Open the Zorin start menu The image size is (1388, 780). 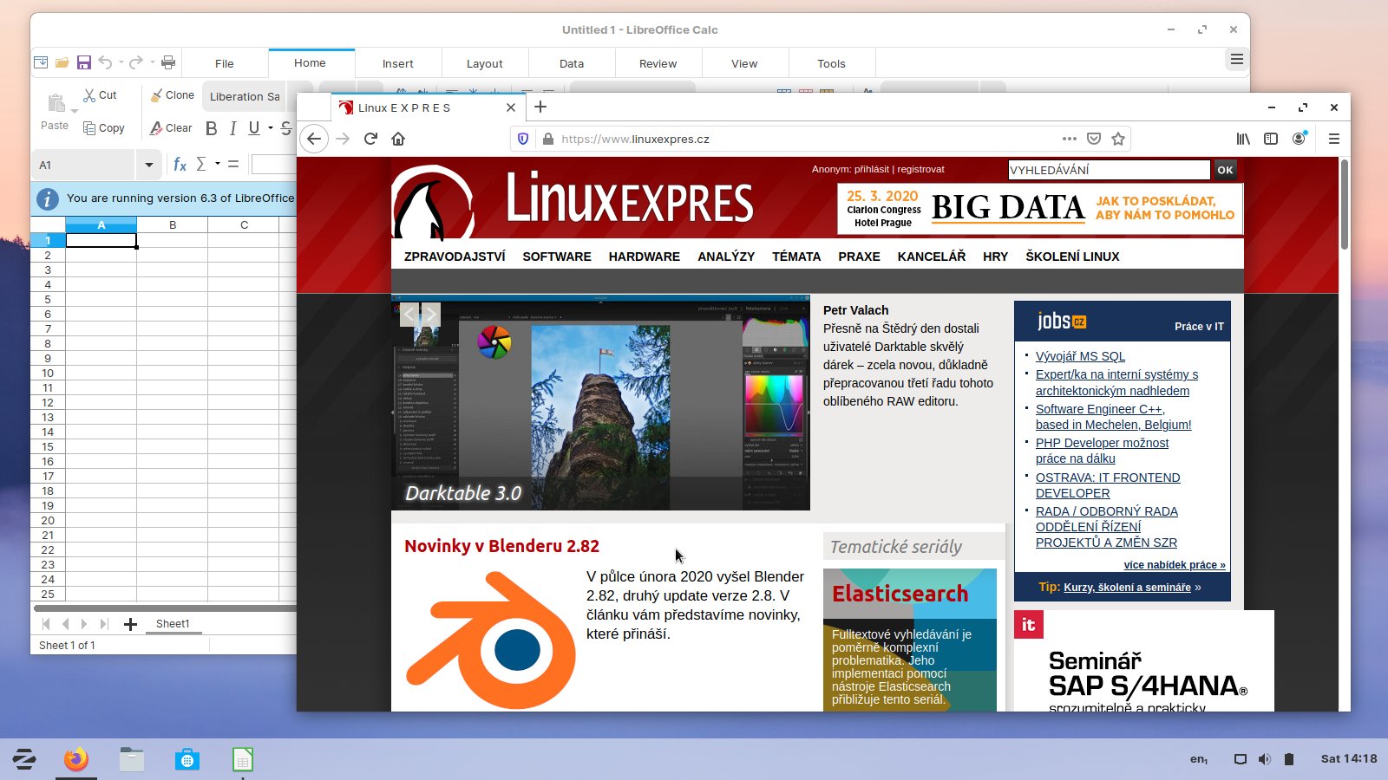24,760
